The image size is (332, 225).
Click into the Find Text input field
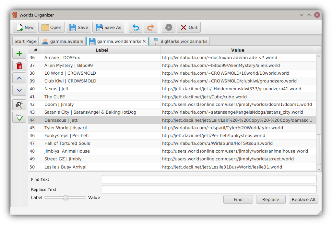click(x=209, y=179)
